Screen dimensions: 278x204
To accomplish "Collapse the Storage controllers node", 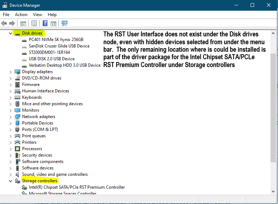I will [10, 181].
